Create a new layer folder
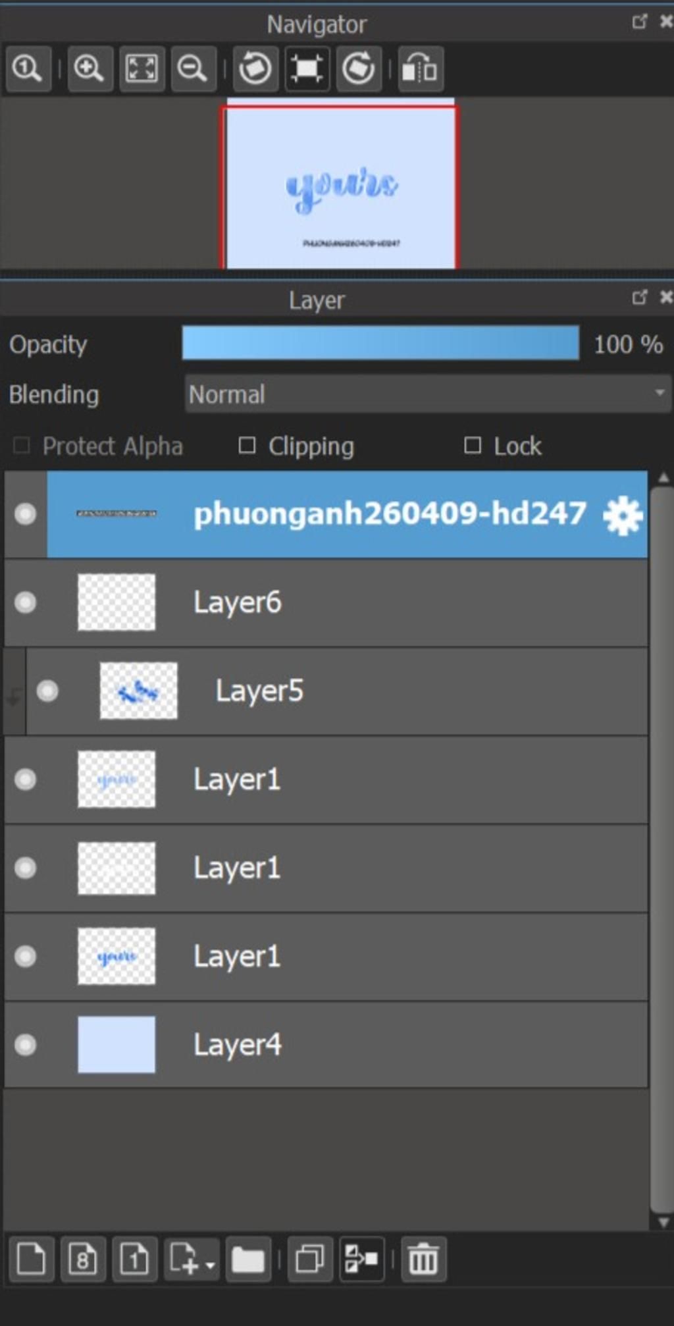The height and width of the screenshot is (1326, 674). (x=248, y=1260)
